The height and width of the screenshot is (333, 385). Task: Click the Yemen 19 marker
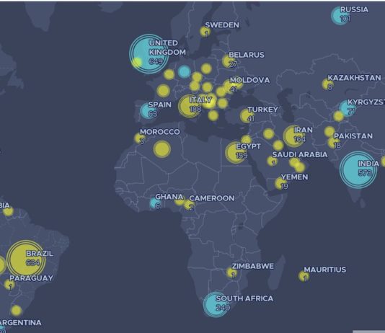tap(280, 183)
